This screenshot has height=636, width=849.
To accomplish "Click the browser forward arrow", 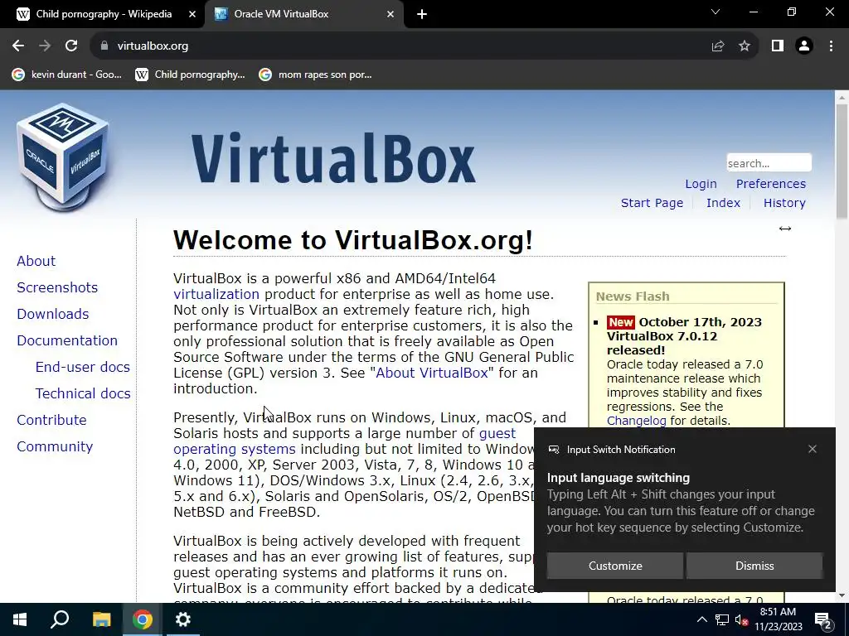I will point(45,46).
